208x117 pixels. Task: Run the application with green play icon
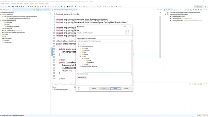[13, 6]
